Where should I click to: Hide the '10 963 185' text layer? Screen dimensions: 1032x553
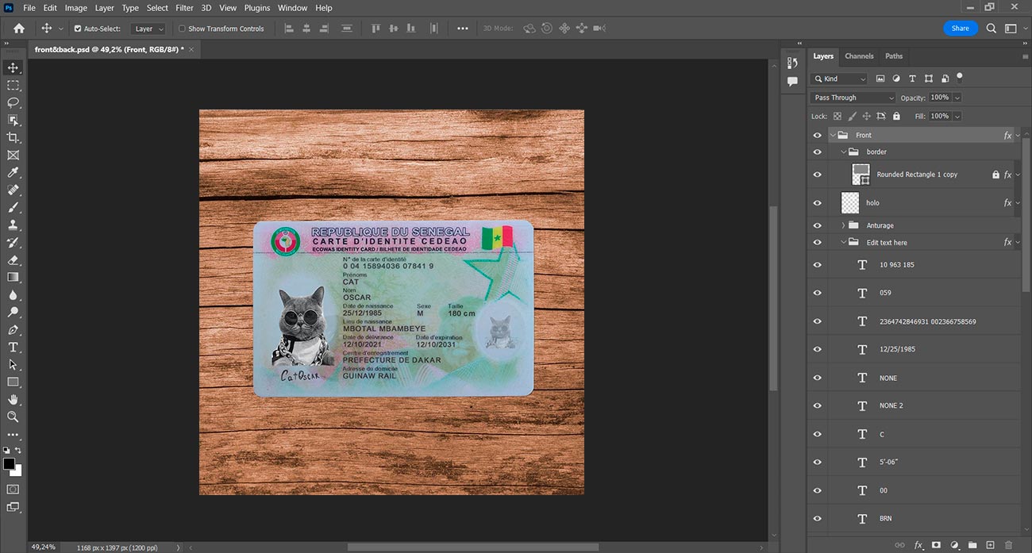pos(818,265)
